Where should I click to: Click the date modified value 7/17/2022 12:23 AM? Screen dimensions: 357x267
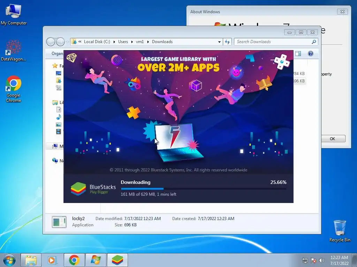[142, 219]
